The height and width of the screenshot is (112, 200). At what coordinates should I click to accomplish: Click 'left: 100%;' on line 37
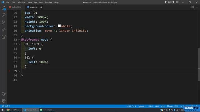pyautogui.click(x=38, y=62)
